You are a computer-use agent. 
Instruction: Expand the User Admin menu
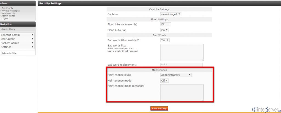pos(17,39)
